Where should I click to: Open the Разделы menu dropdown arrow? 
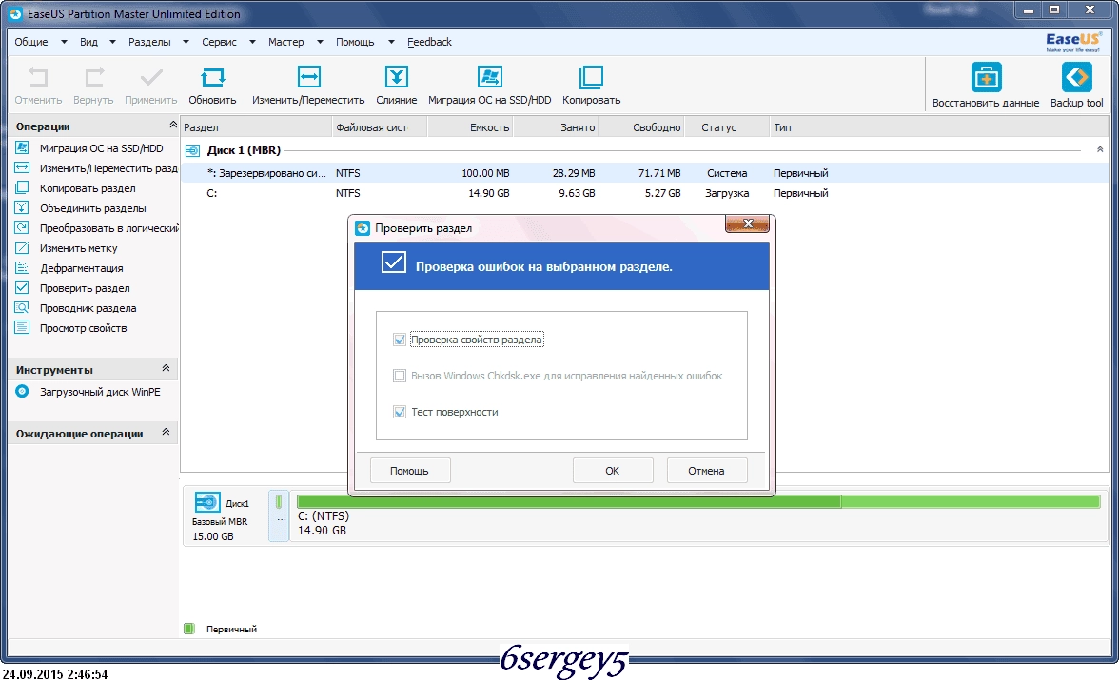tap(186, 42)
